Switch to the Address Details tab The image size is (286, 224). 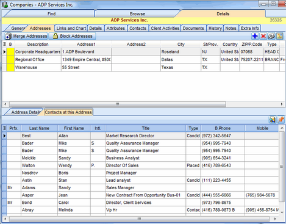pos(25,112)
